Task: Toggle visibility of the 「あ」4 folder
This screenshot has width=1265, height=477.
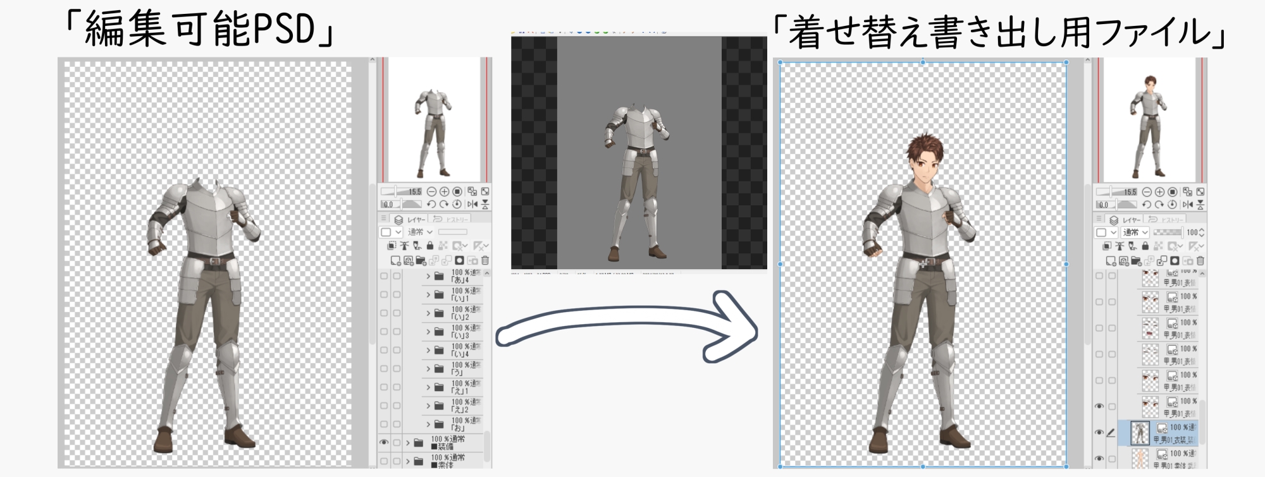Action: click(383, 276)
